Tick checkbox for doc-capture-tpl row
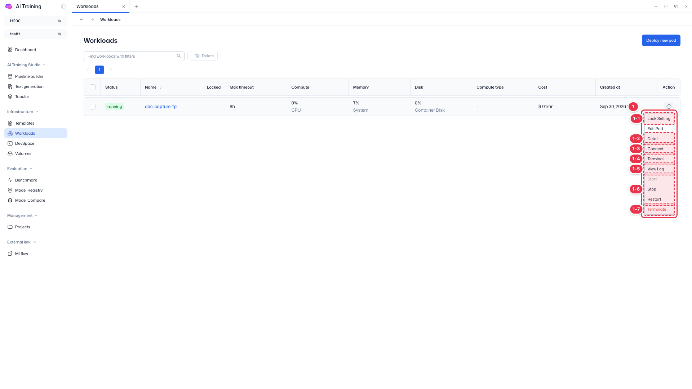 pyautogui.click(x=93, y=107)
